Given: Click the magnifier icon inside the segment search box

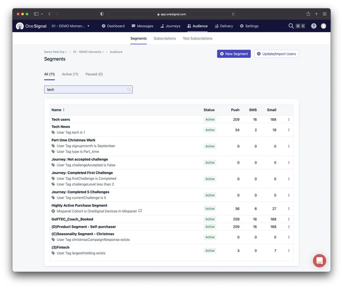Looking at the screenshot, I should tap(129, 89).
